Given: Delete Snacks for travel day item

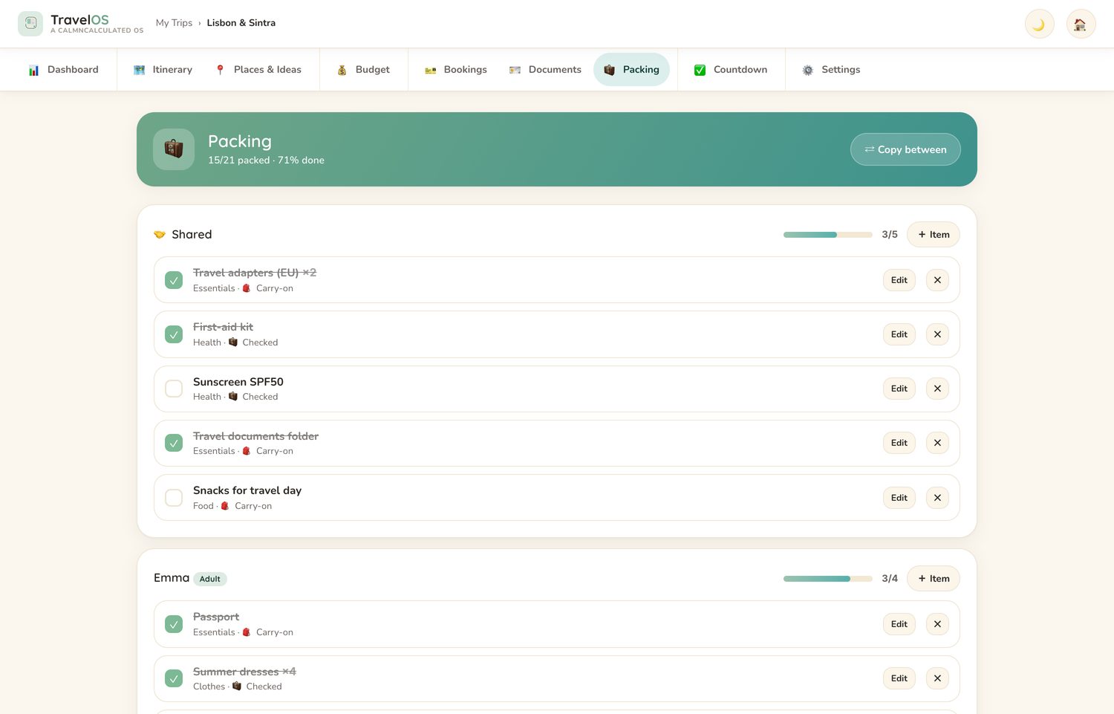Looking at the screenshot, I should [937, 498].
